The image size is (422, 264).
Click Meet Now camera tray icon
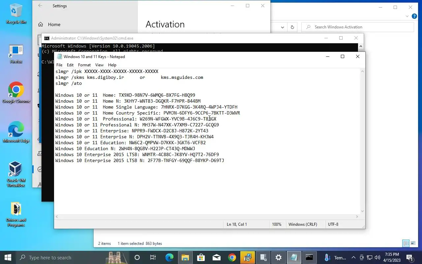pyautogui.click(x=362, y=257)
